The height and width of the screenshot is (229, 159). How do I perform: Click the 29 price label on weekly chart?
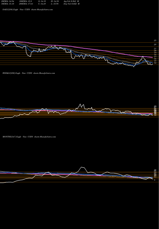tap(155, 106)
